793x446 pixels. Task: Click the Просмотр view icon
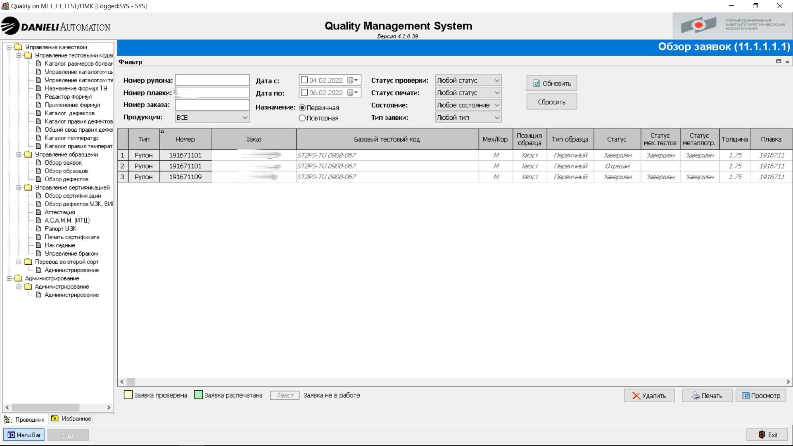coord(746,396)
